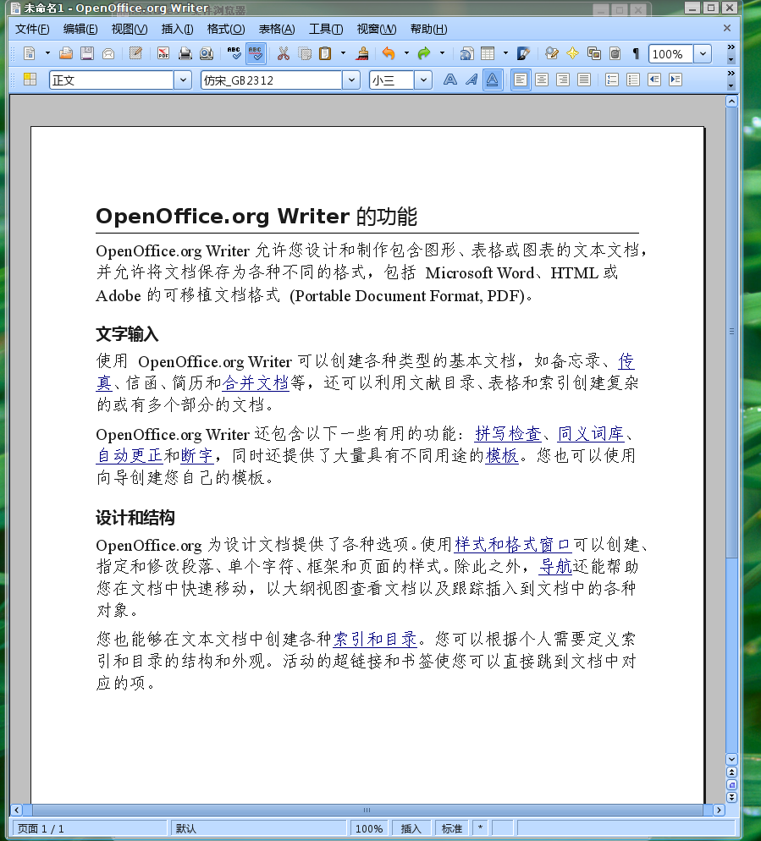Image resolution: width=761 pixels, height=841 pixels.
Task: Open the 插入(I) menu
Action: (177, 29)
